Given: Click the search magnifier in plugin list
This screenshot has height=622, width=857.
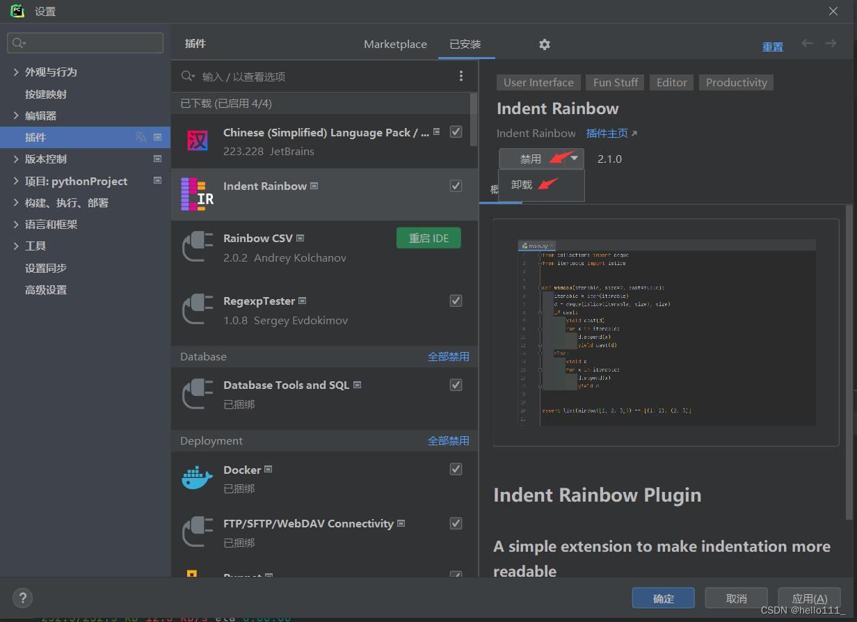Looking at the screenshot, I should point(188,76).
